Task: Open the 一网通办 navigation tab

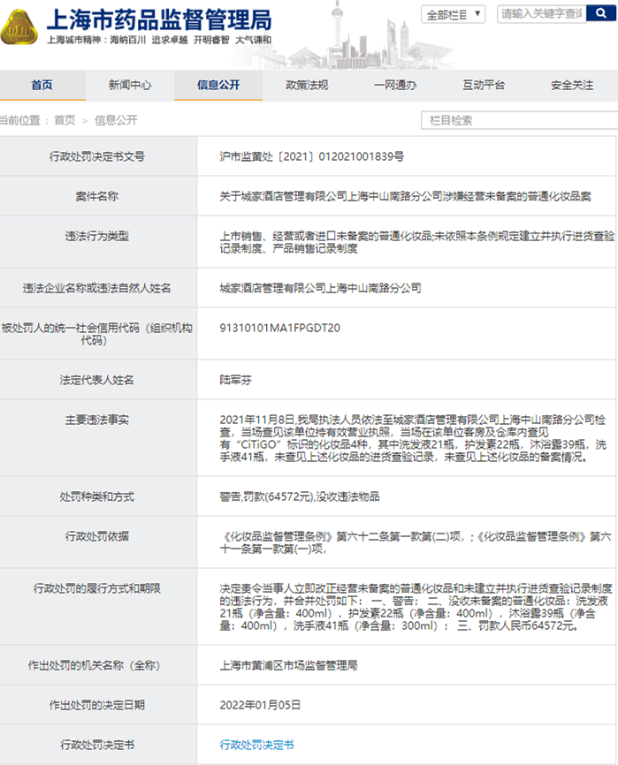Action: click(395, 85)
